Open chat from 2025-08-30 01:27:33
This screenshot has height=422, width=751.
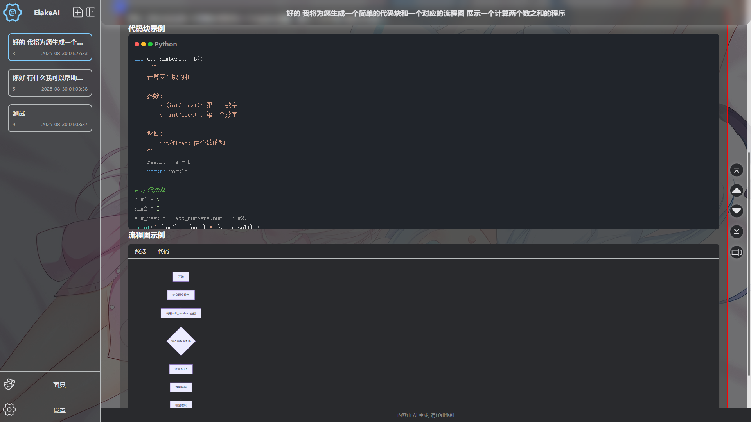coord(50,47)
